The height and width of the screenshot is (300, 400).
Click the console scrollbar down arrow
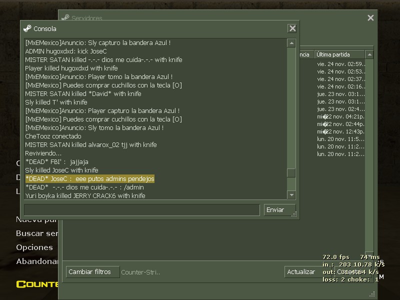(291, 195)
